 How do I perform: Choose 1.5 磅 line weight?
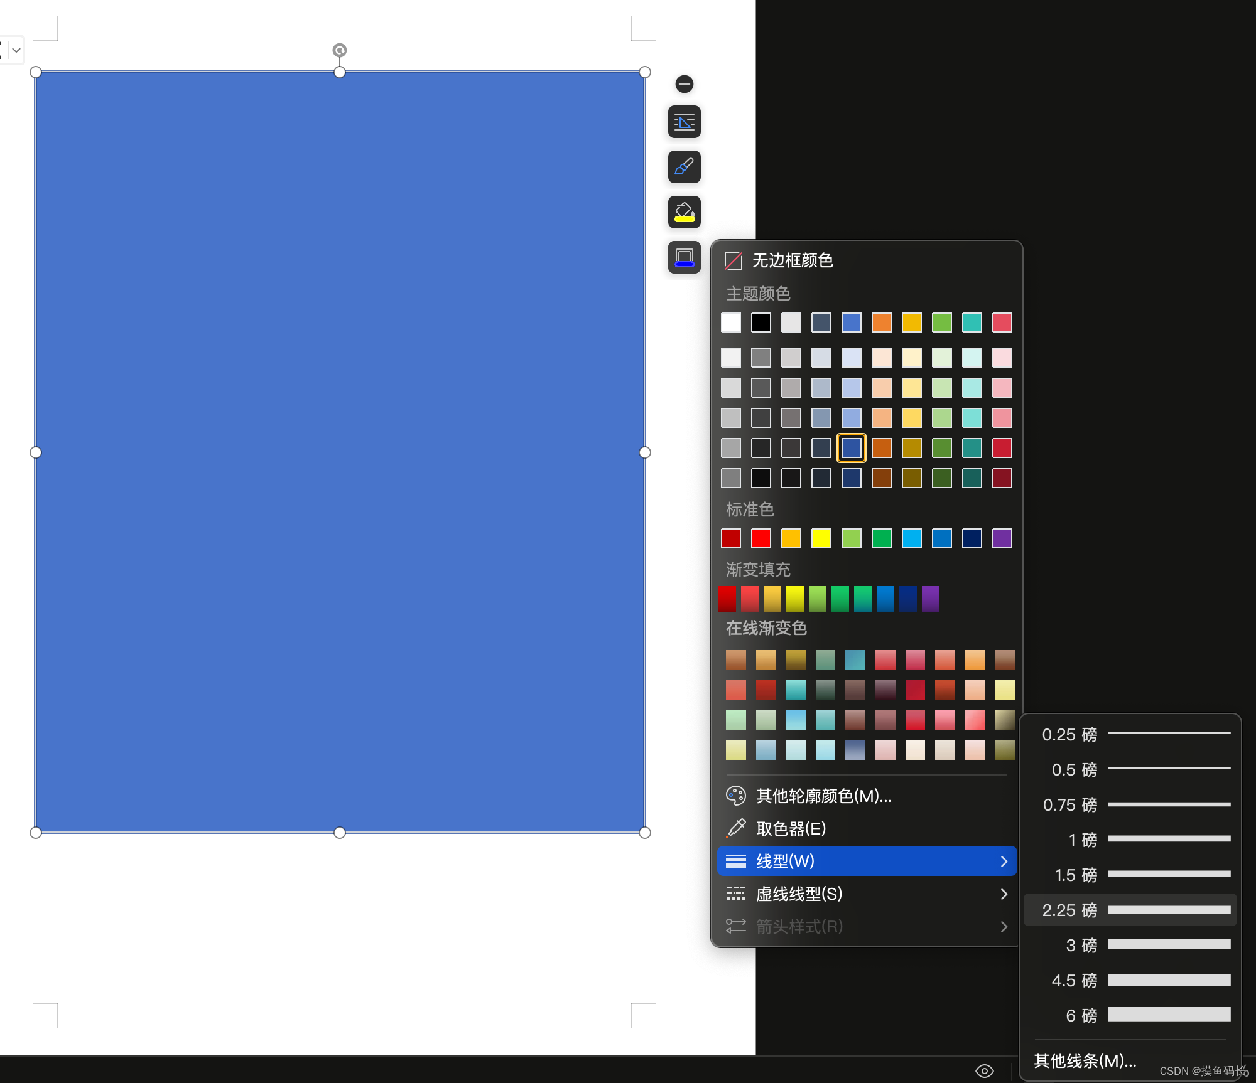click(x=1130, y=875)
